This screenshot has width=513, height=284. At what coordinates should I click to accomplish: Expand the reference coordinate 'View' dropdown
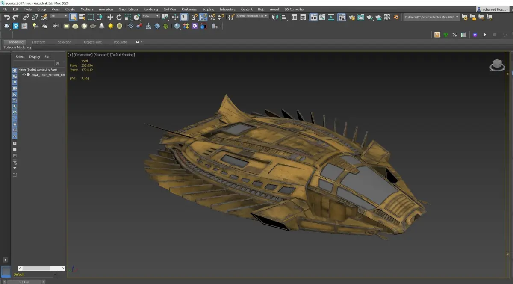tap(151, 16)
